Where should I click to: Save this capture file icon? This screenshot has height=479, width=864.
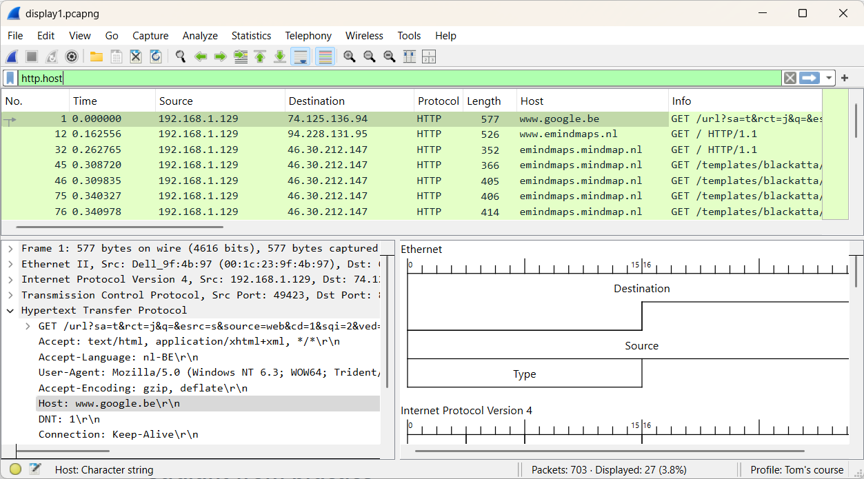pos(117,57)
